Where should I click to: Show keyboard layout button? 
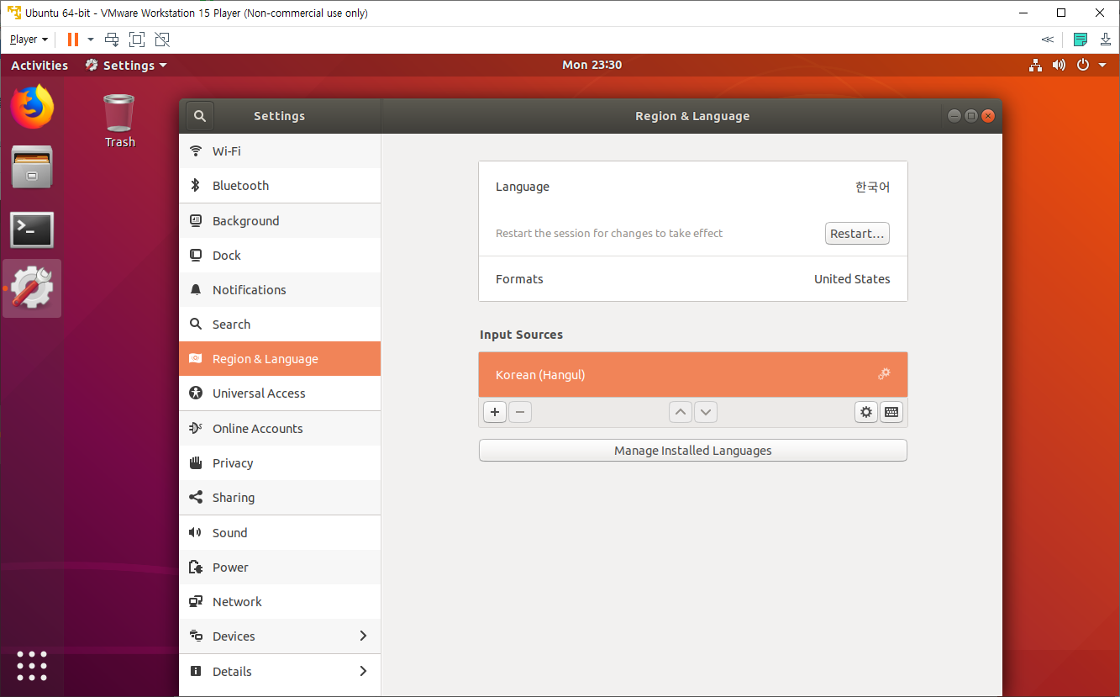891,412
